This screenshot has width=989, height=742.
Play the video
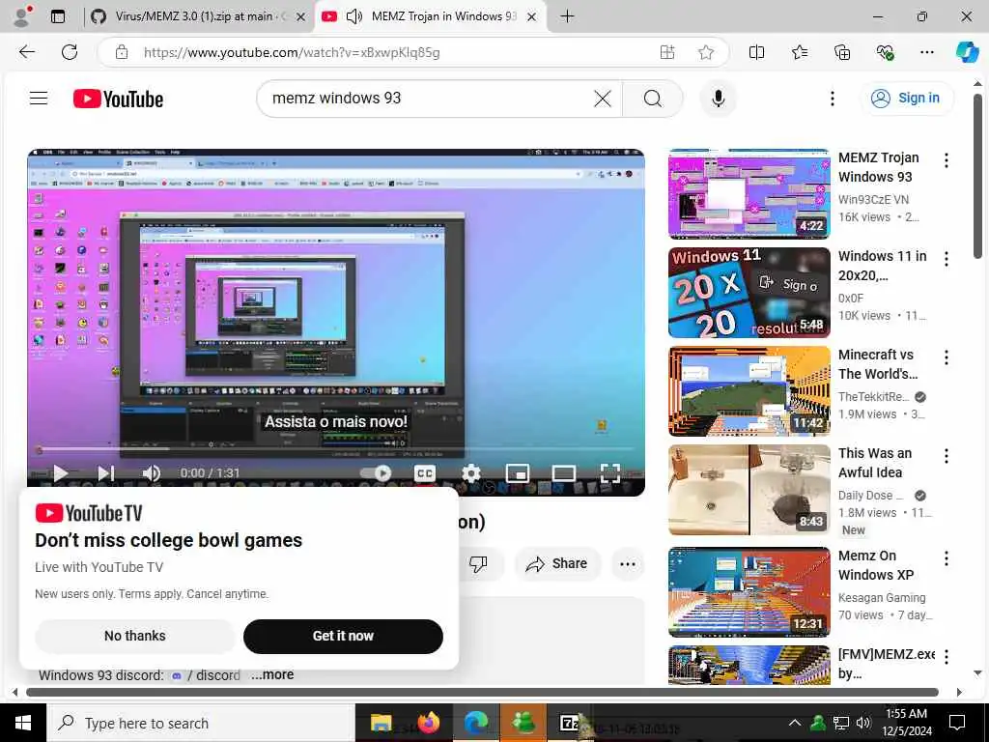tap(61, 472)
